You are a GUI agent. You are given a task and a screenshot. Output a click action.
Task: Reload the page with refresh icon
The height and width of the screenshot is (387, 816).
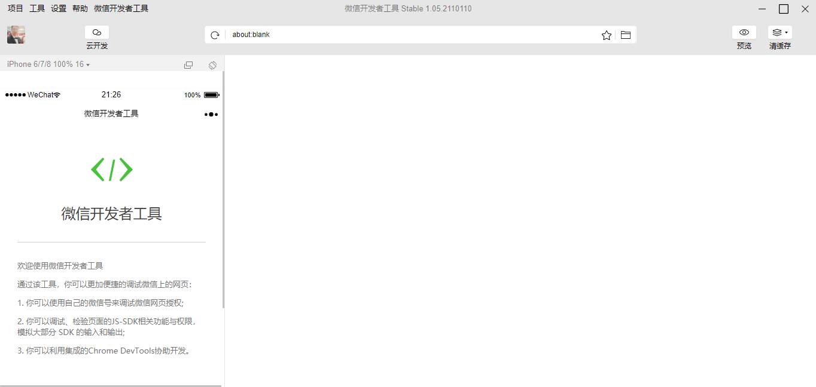click(x=215, y=35)
